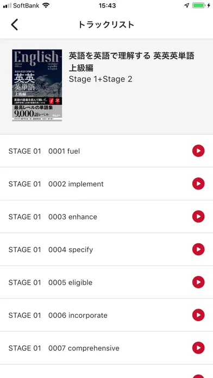213x378 pixels.
Task: Open the English book cover thumbnail
Action: [x=37, y=85]
